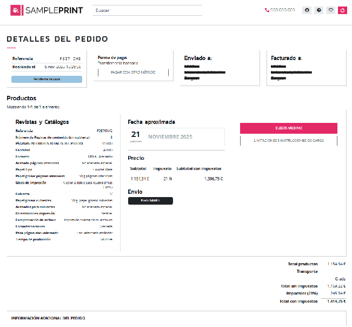Click the Revistas y Catálogos product title
352x327 pixels.
pyautogui.click(x=42, y=122)
